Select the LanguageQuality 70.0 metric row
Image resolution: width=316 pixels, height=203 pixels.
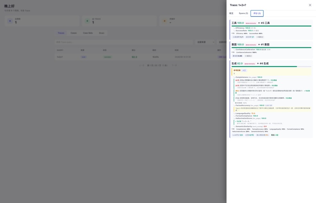pyautogui.click(x=245, y=113)
